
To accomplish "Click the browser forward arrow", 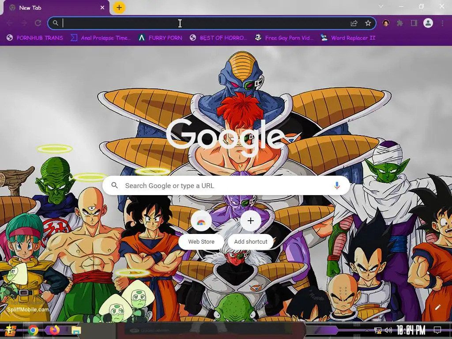I will tap(24, 23).
